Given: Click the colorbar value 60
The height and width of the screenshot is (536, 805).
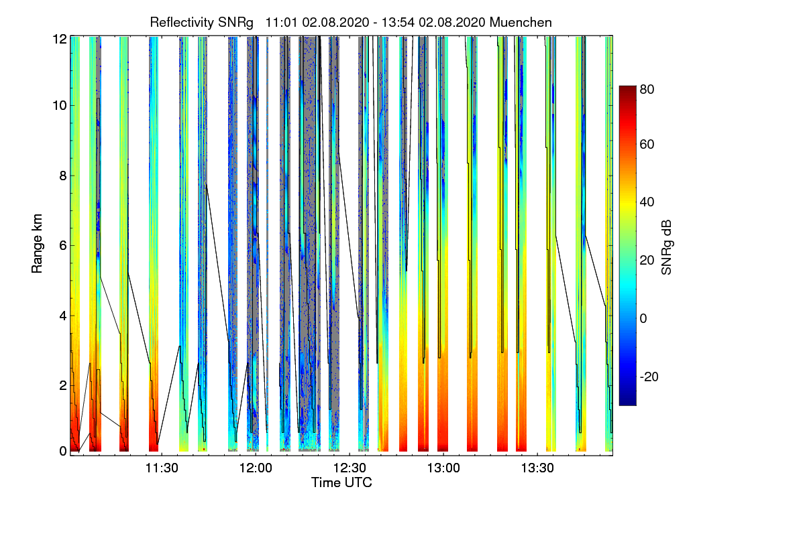Looking at the screenshot, I should (647, 144).
